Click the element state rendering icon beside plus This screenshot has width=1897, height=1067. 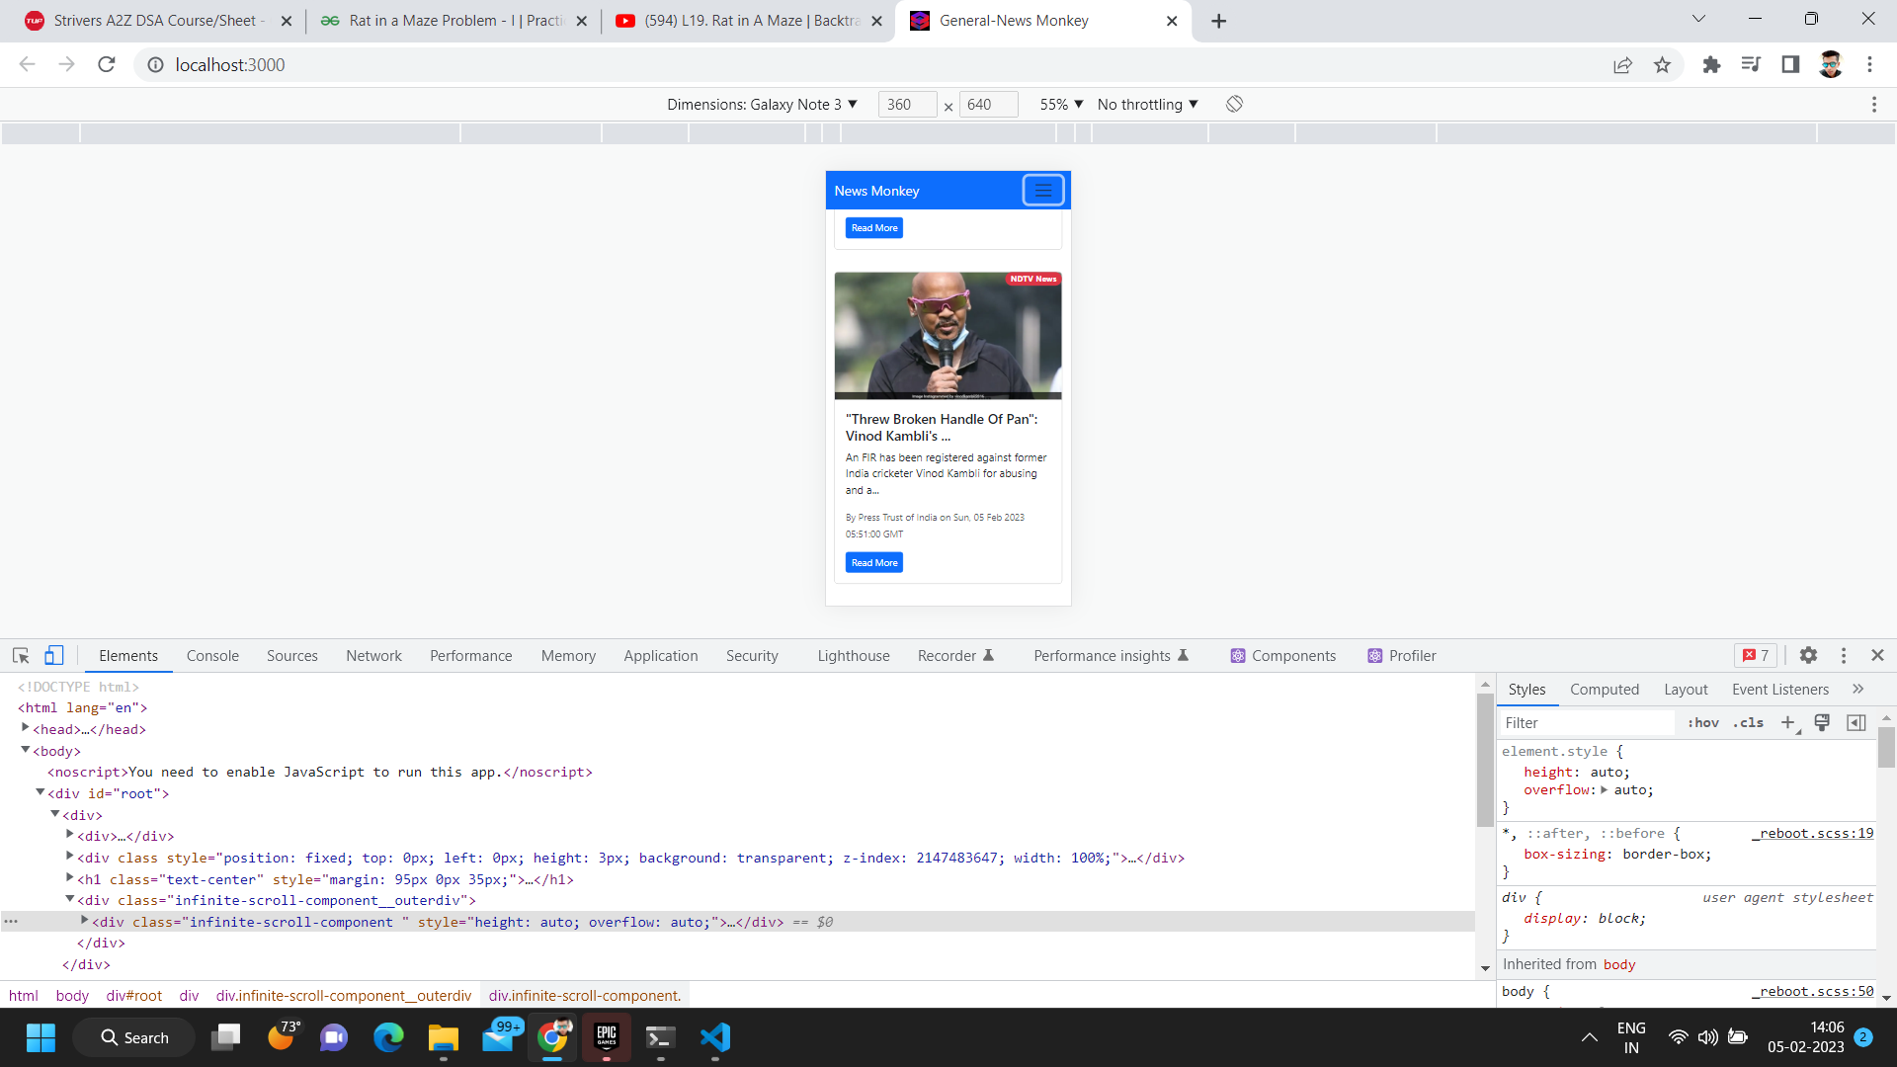click(x=1822, y=722)
